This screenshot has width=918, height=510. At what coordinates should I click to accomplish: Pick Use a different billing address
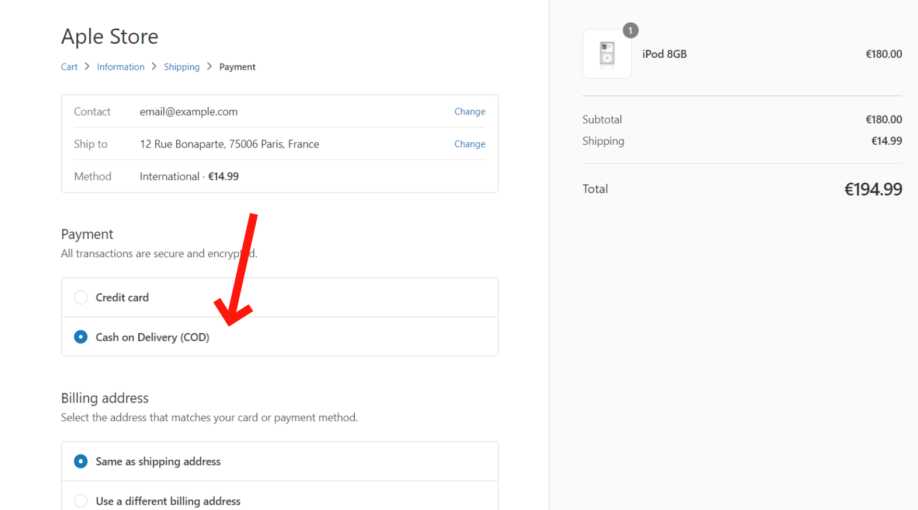(81, 501)
